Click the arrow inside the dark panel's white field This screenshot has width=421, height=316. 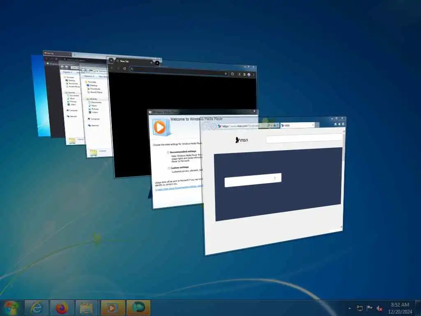pyautogui.click(x=275, y=178)
